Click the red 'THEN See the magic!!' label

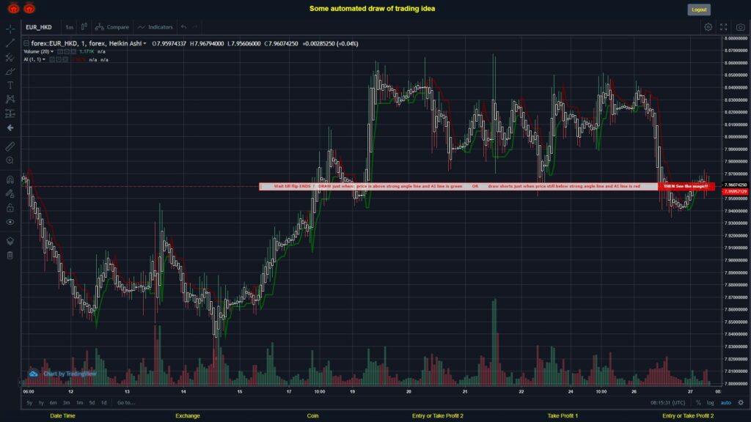[686, 186]
